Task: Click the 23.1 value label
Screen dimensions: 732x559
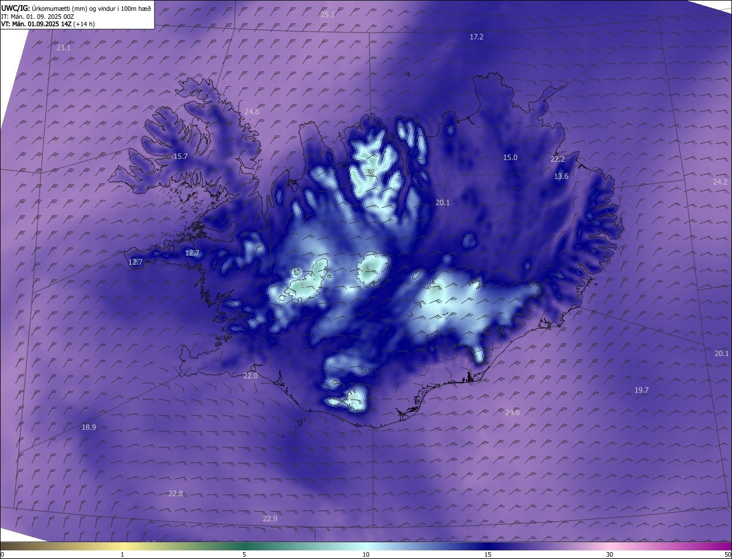Action: (63, 48)
